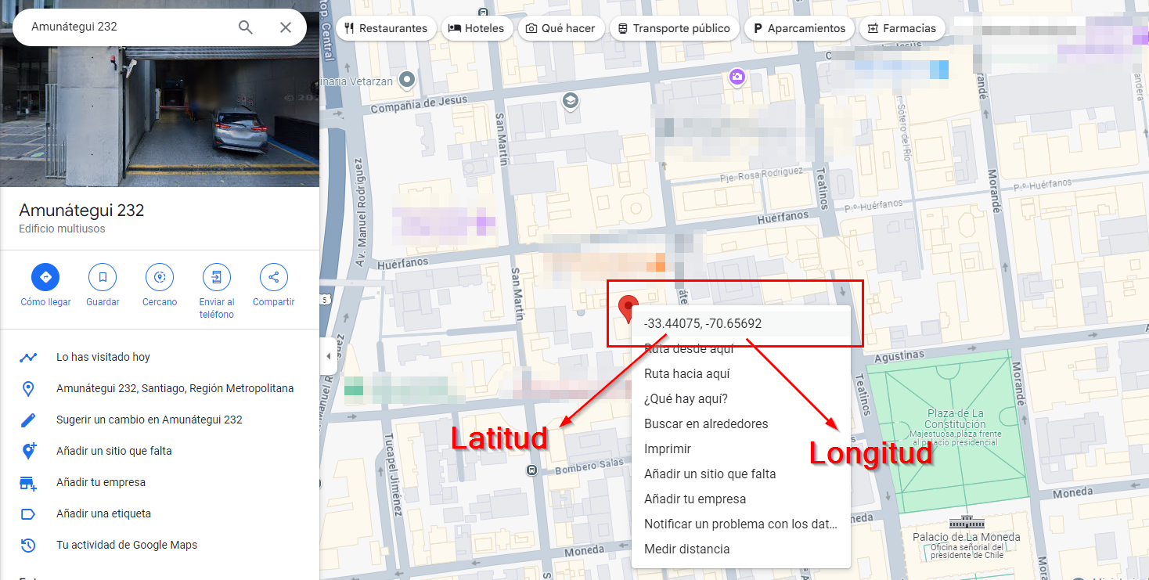This screenshot has width=1149, height=580.
Task: Select Buscar en alrededores menu entry
Action: (x=740, y=424)
